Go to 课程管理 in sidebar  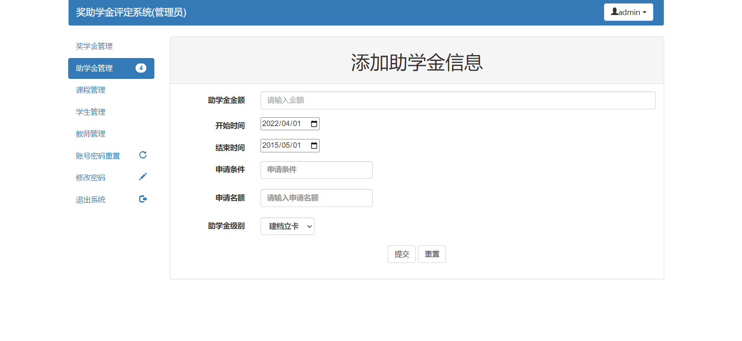click(111, 90)
